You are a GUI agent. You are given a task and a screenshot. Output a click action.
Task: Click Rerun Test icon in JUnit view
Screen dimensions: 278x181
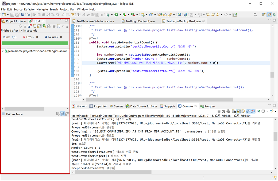point(44,26)
